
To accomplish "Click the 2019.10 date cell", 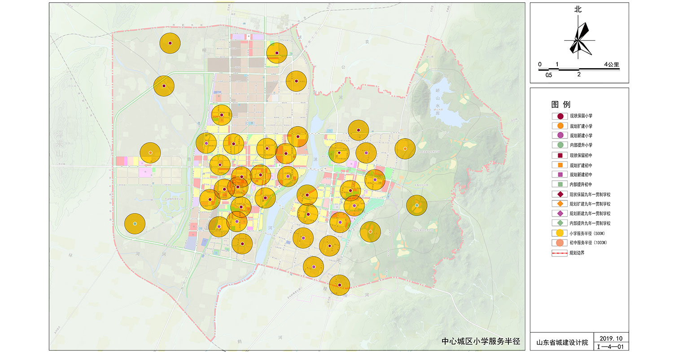I will [x=610, y=338].
